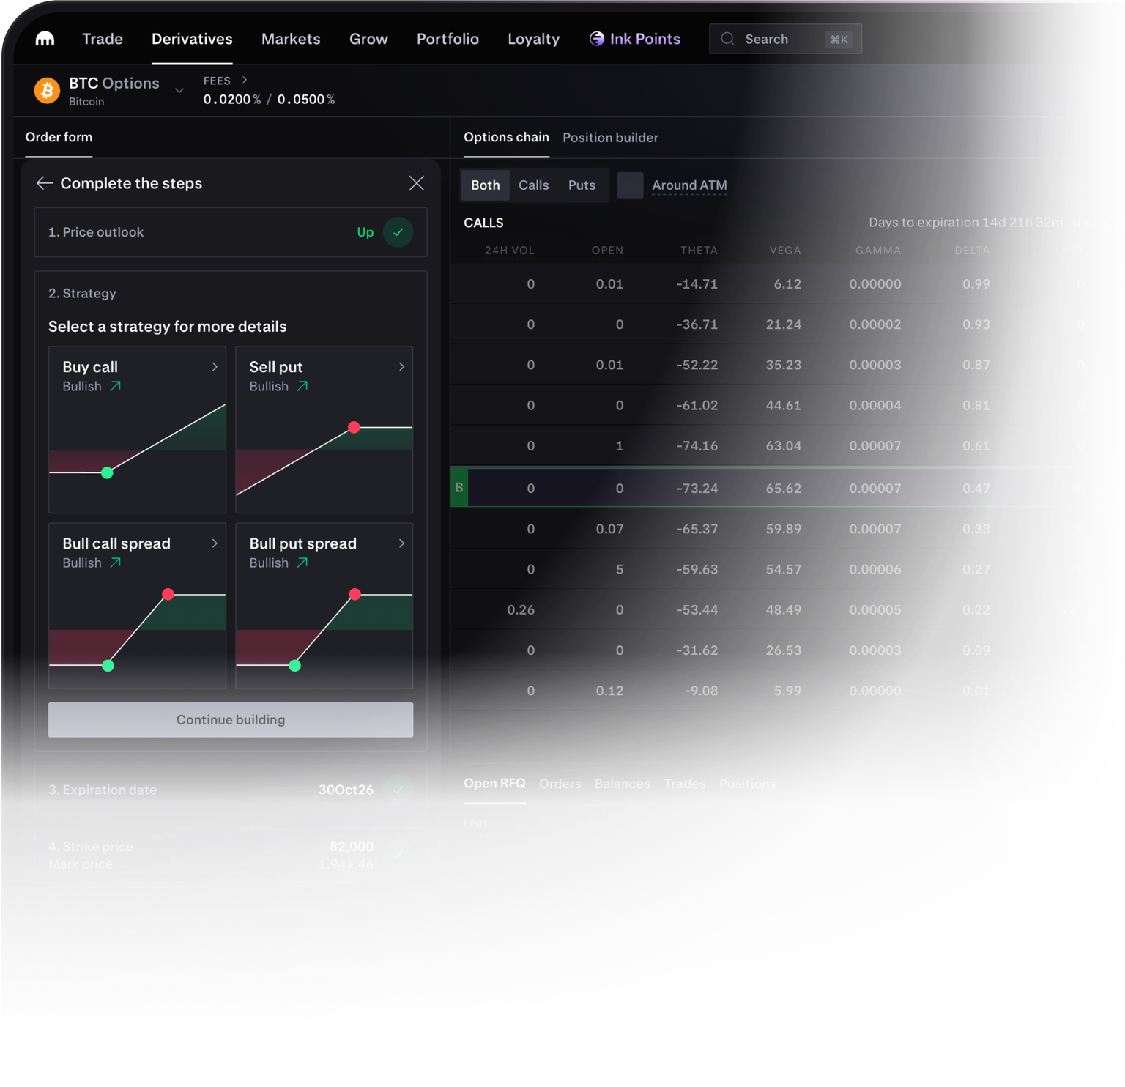Open the Trade menu

click(103, 39)
